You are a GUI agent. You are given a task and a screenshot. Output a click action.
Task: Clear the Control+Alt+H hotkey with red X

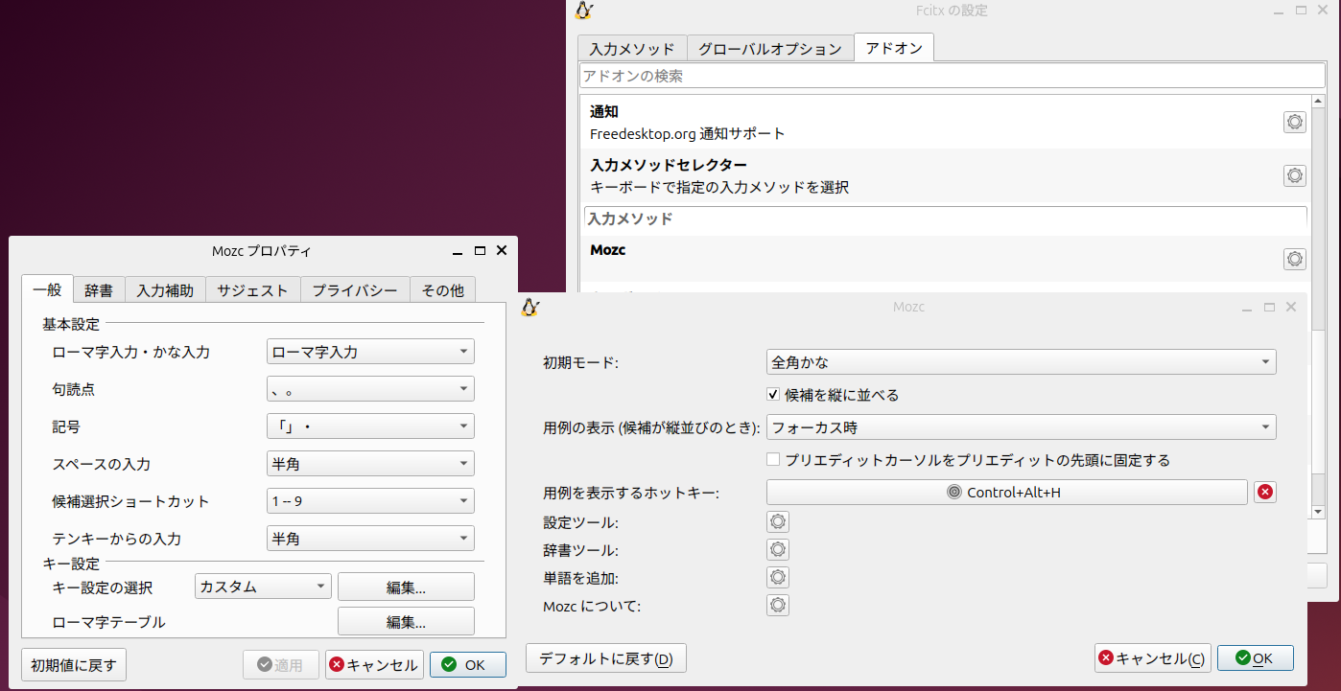pyautogui.click(x=1265, y=492)
